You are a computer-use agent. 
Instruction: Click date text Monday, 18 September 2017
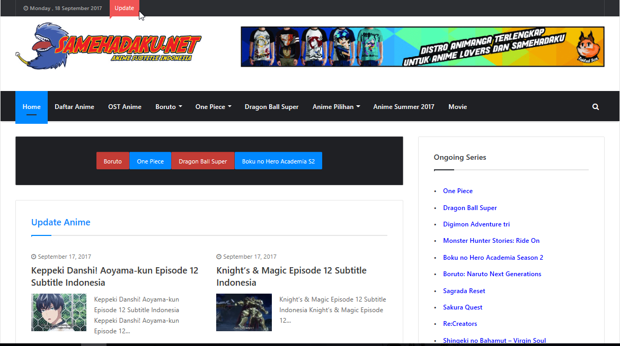click(x=66, y=8)
